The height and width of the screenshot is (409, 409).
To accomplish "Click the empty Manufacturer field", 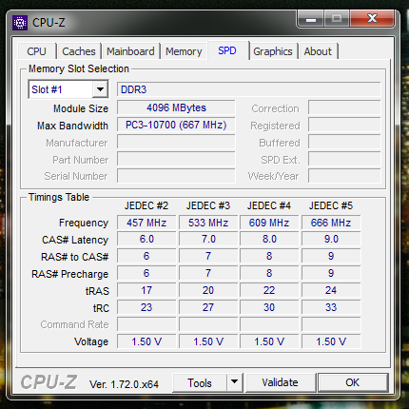I will pos(176,142).
